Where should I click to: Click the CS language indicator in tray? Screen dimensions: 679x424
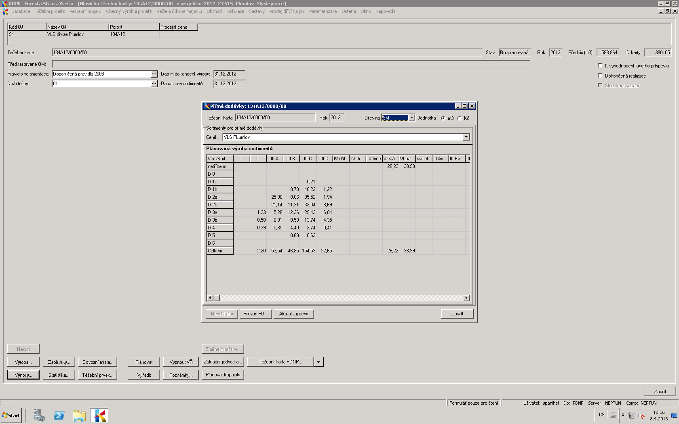[x=602, y=415]
